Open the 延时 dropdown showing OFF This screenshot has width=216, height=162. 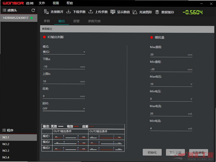pos(64,109)
